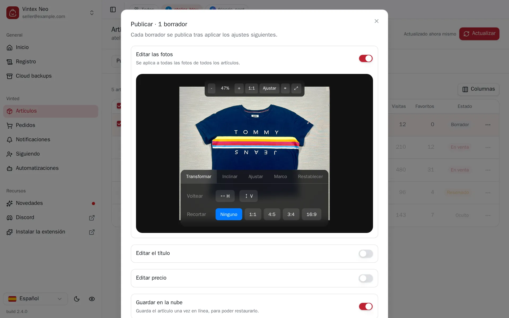Screen dimensions: 509x318
Task: Open Cloud backups in the sidebar
Action: tap(51, 76)
